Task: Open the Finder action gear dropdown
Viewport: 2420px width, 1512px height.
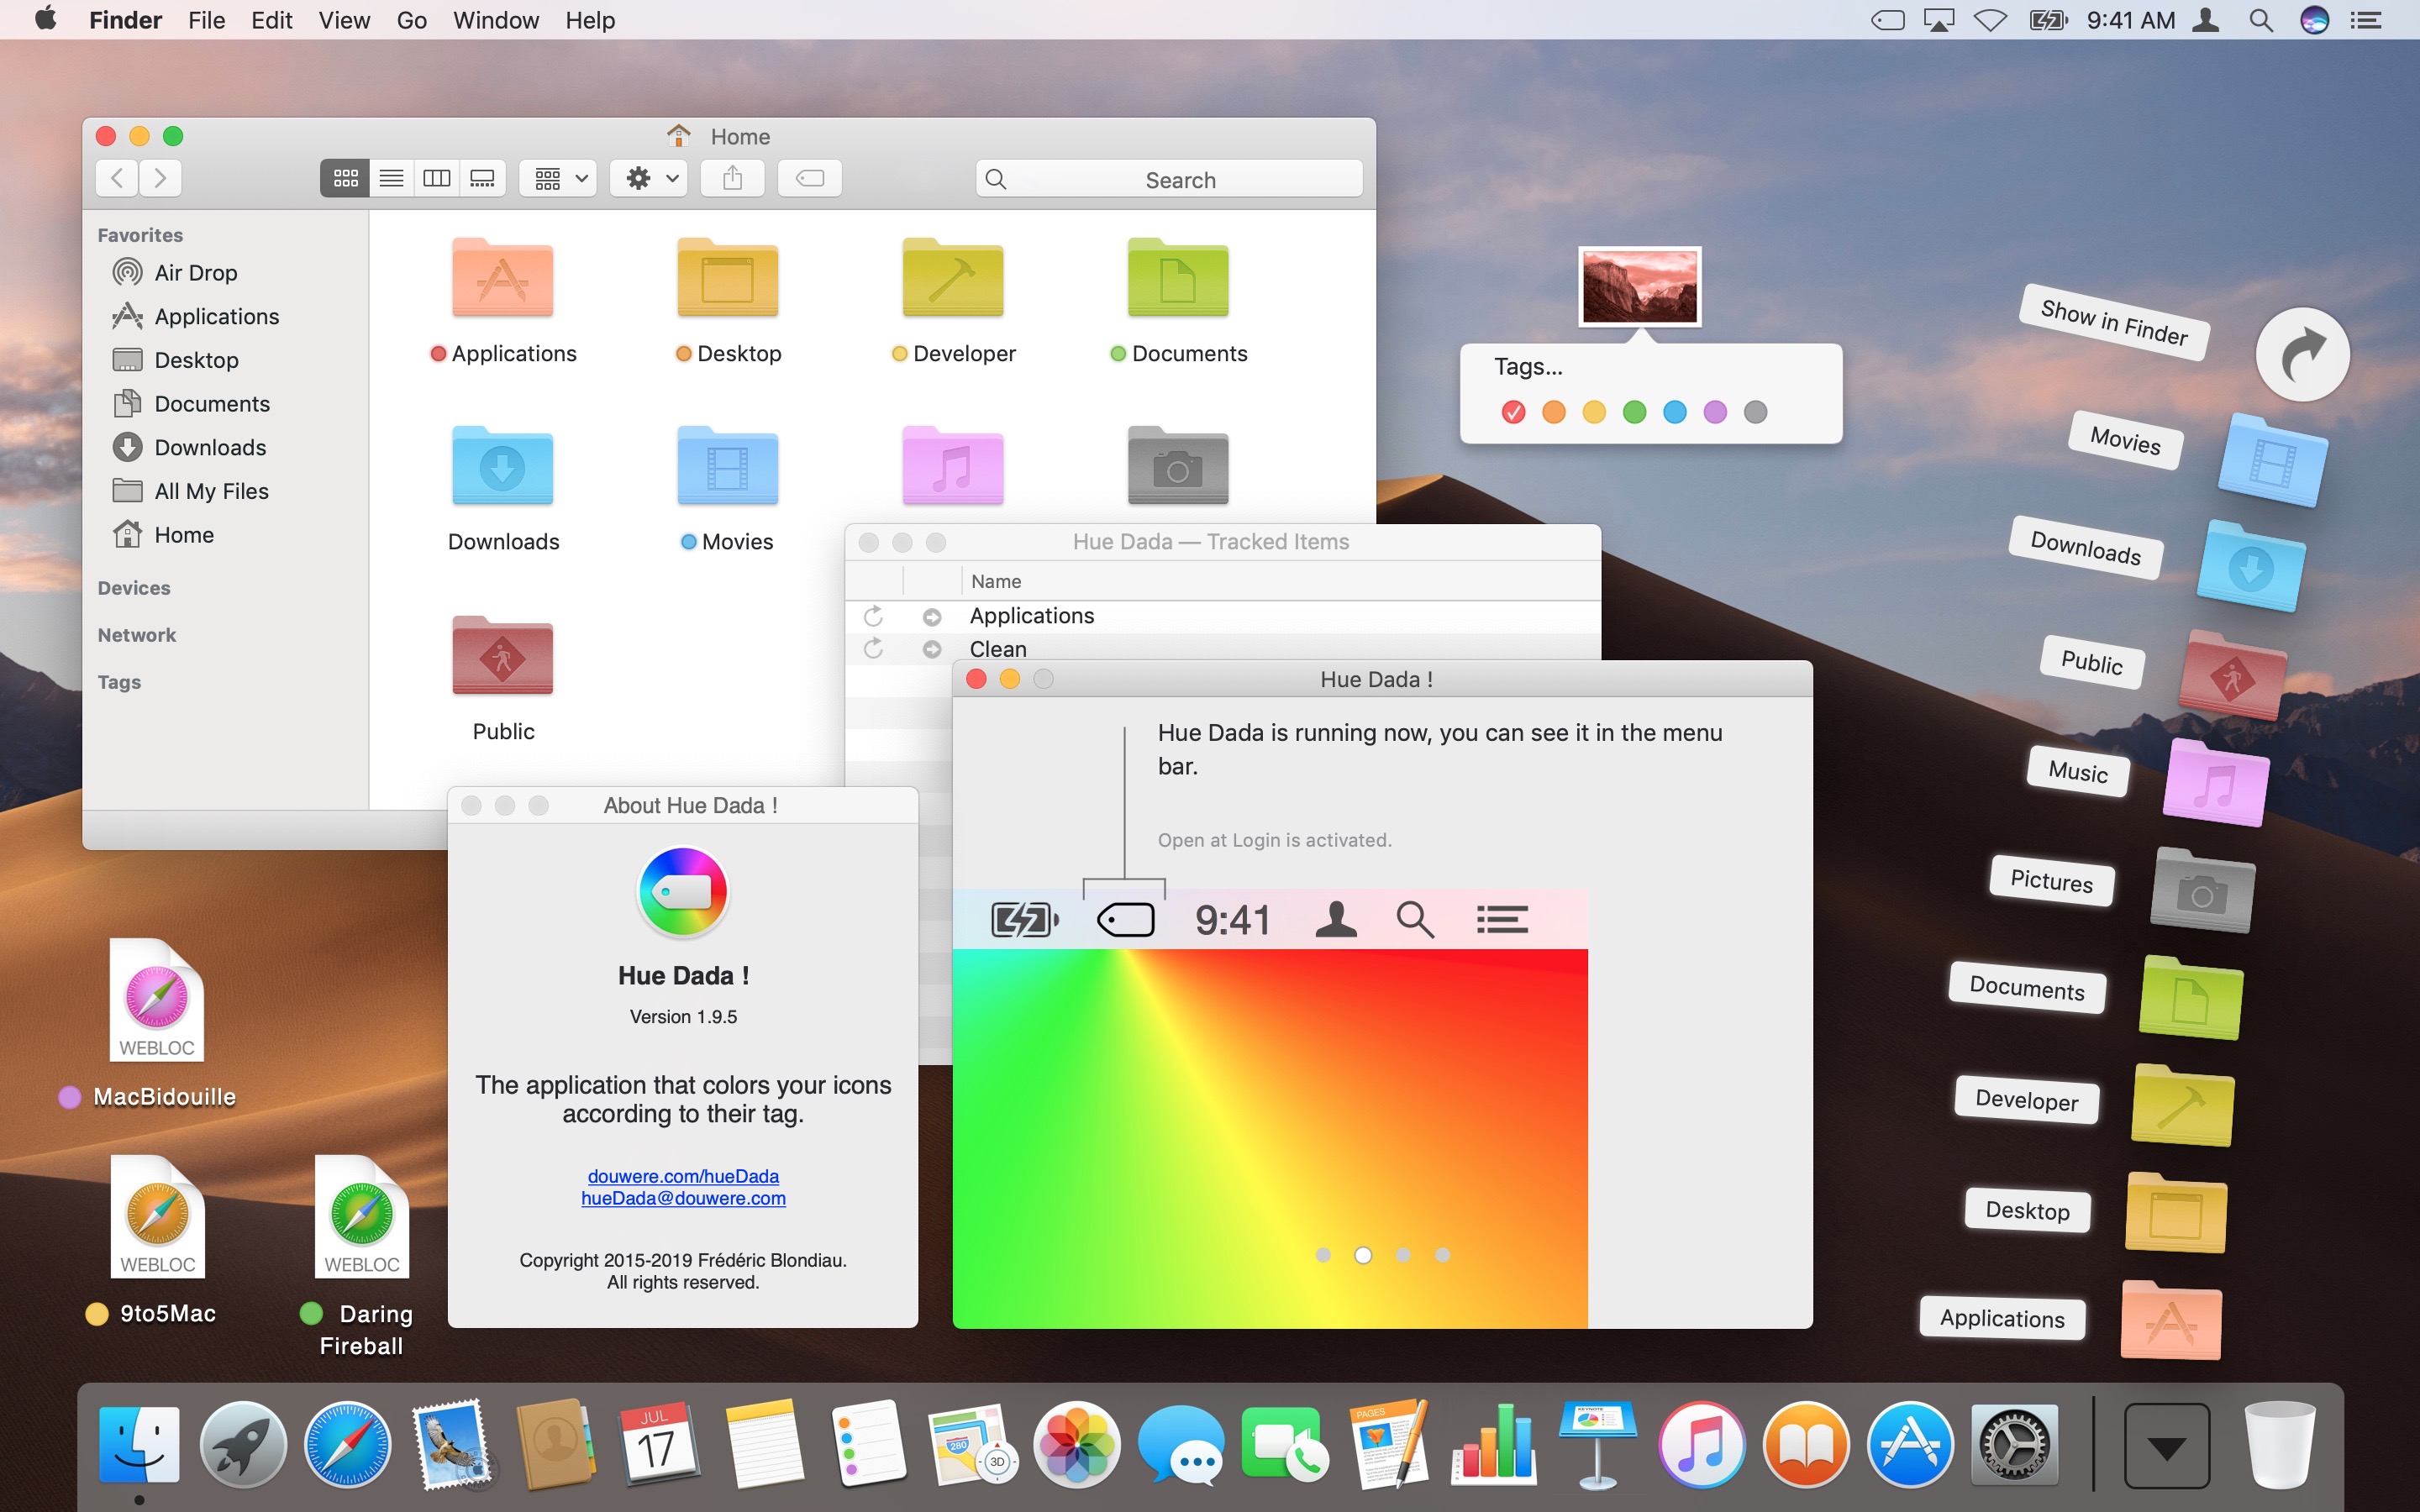Action: [651, 178]
